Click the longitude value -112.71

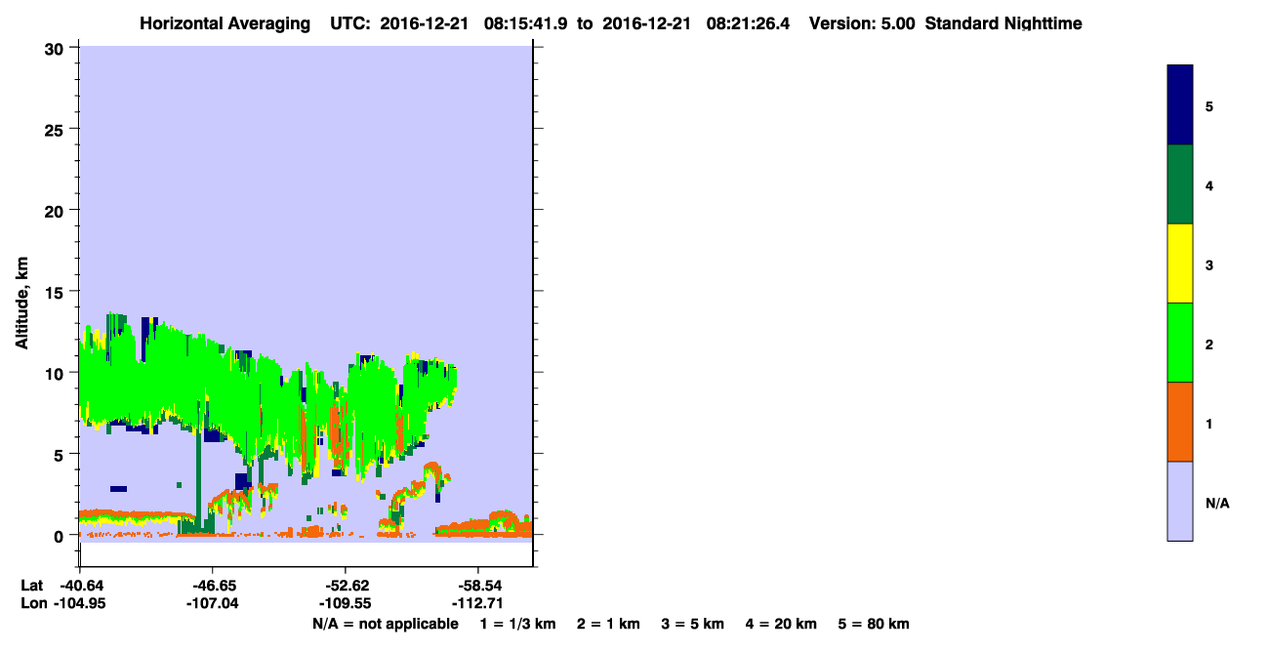[477, 603]
